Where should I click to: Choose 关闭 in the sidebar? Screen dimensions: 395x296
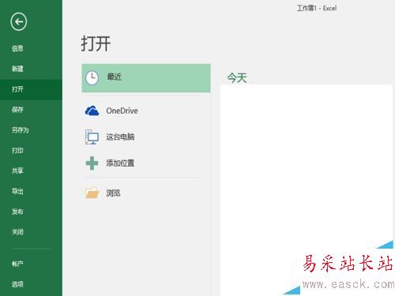[17, 232]
